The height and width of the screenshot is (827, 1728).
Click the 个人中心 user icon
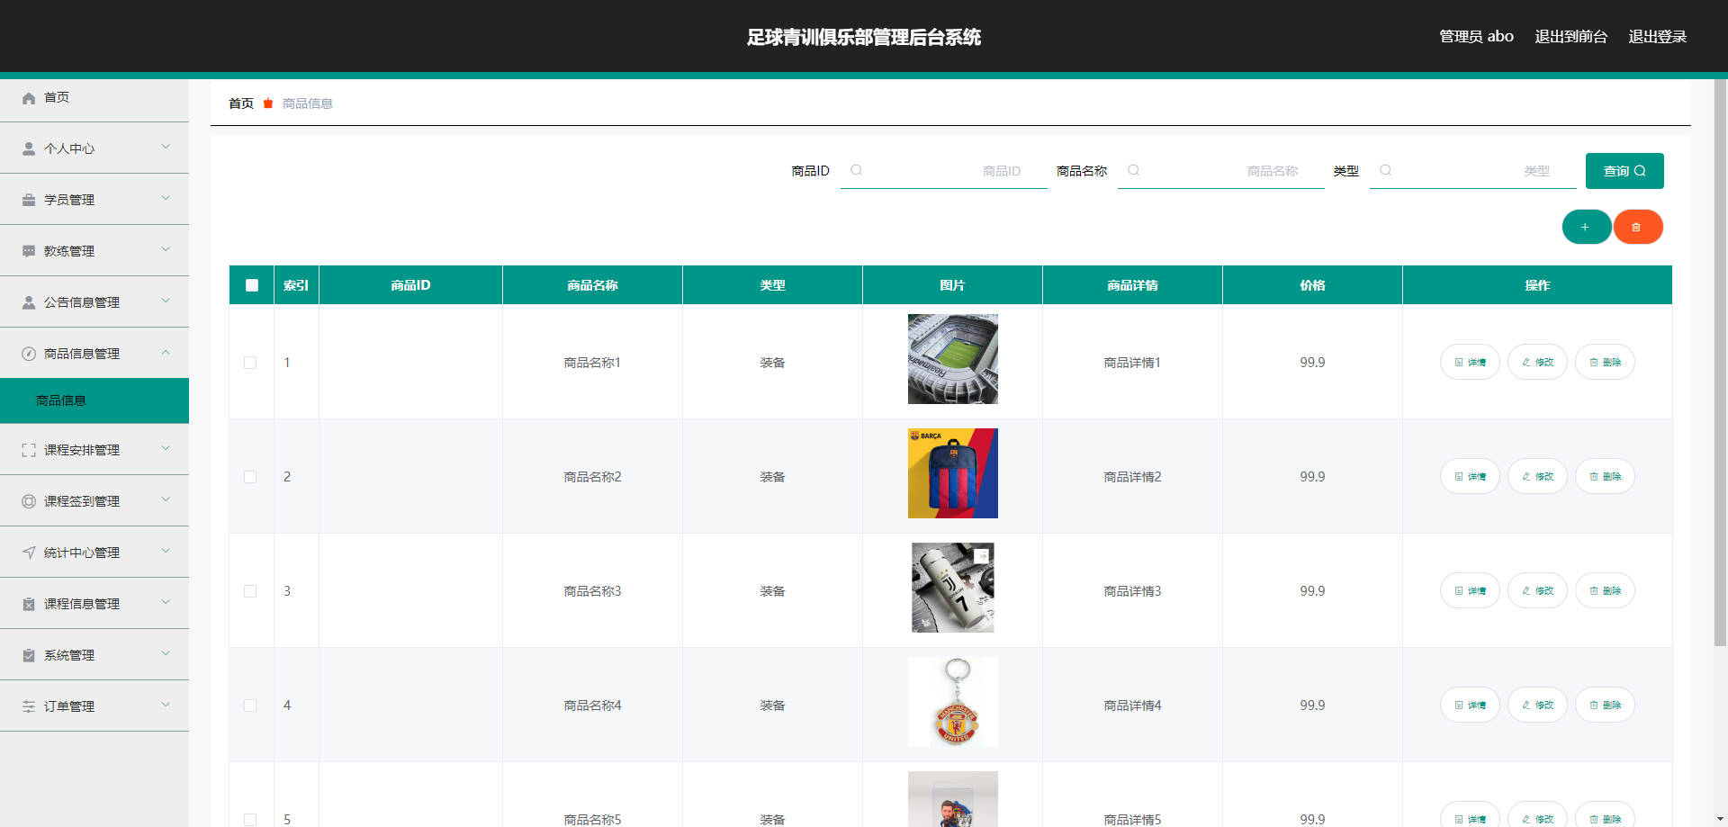29,148
